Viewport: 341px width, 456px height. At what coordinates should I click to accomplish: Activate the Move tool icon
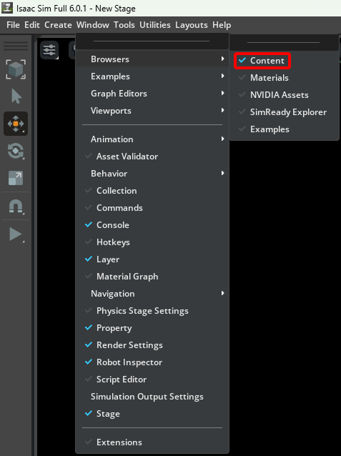click(16, 124)
